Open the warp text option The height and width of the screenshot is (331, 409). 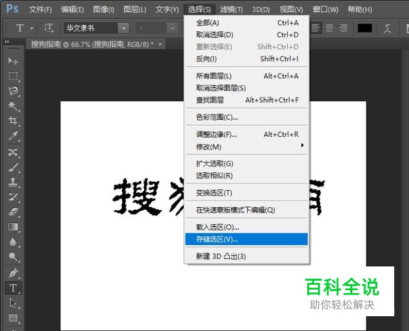coord(387,28)
